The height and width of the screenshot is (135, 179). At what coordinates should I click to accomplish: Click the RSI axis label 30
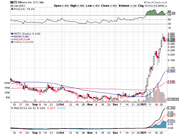click(169, 24)
